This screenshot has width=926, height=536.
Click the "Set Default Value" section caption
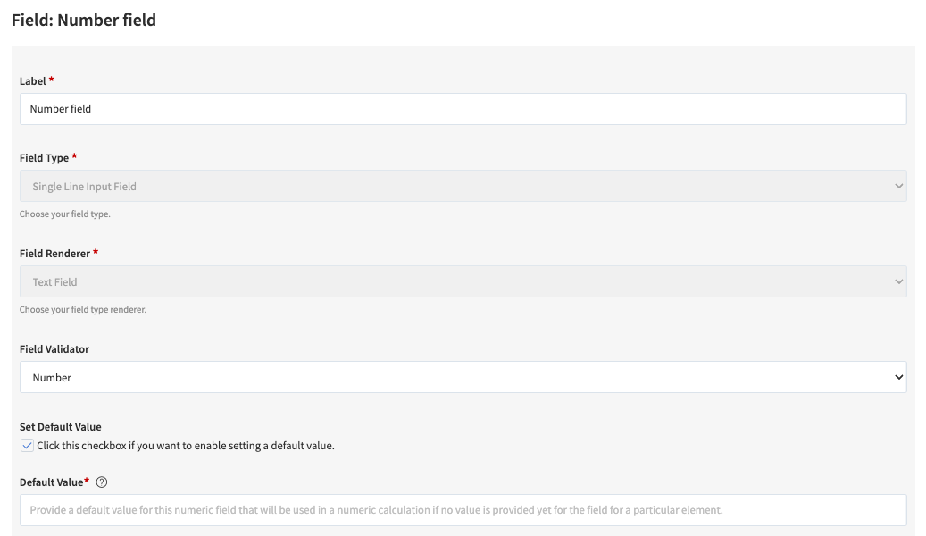(x=61, y=427)
